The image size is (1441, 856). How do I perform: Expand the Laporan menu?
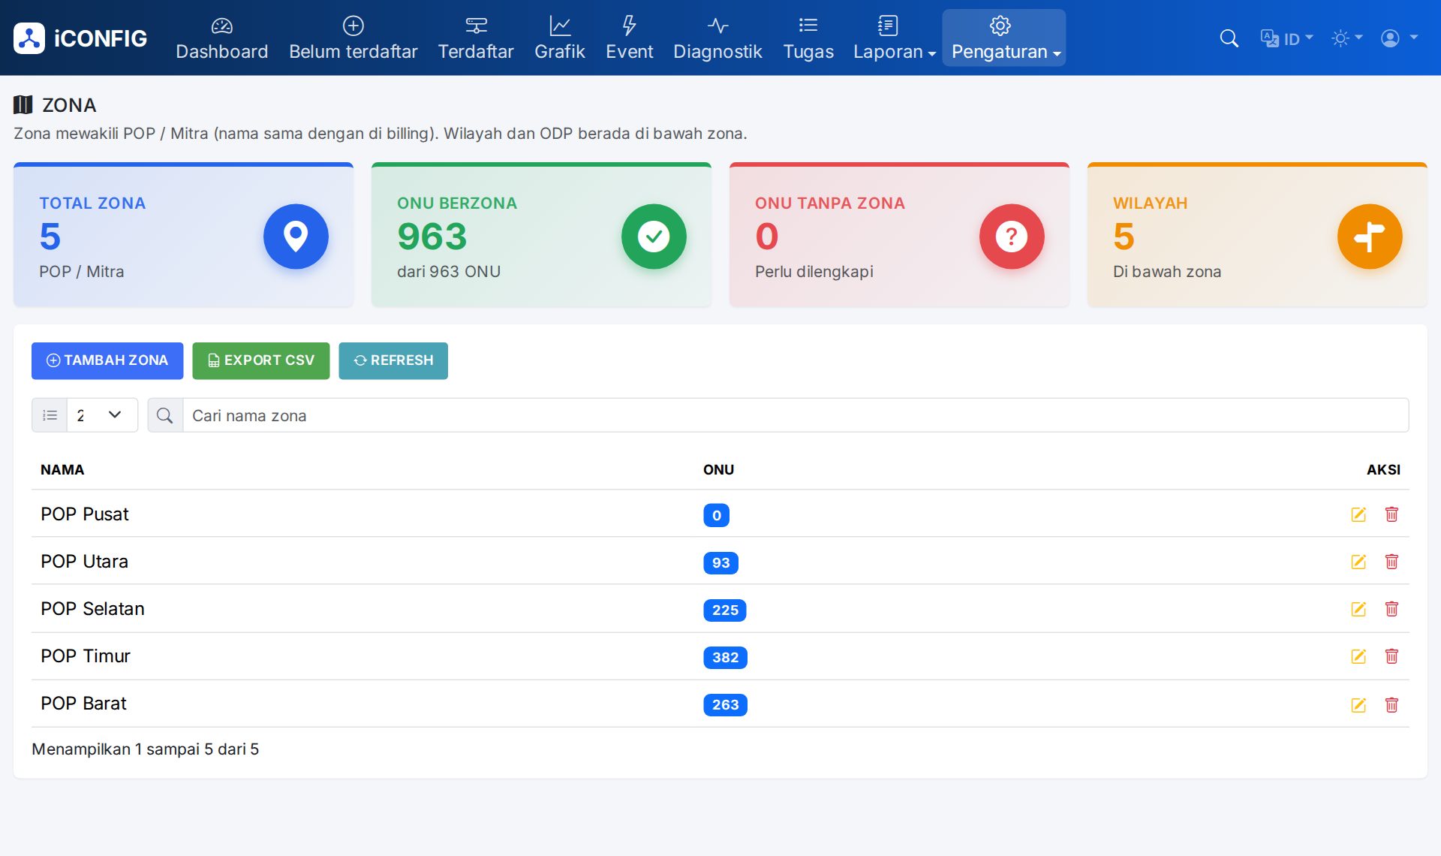[895, 38]
